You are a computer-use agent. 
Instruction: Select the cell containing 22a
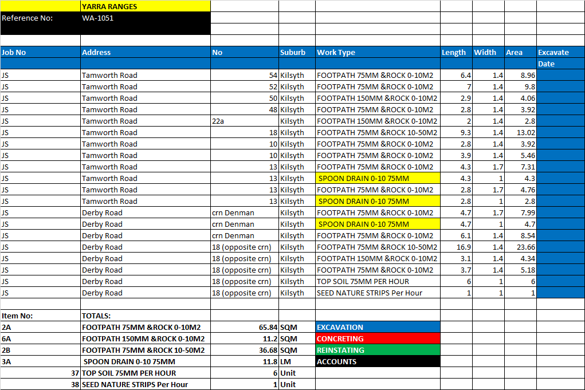point(244,121)
